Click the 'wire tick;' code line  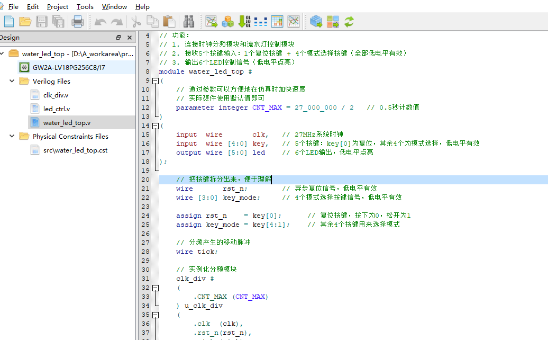pyautogui.click(x=197, y=252)
